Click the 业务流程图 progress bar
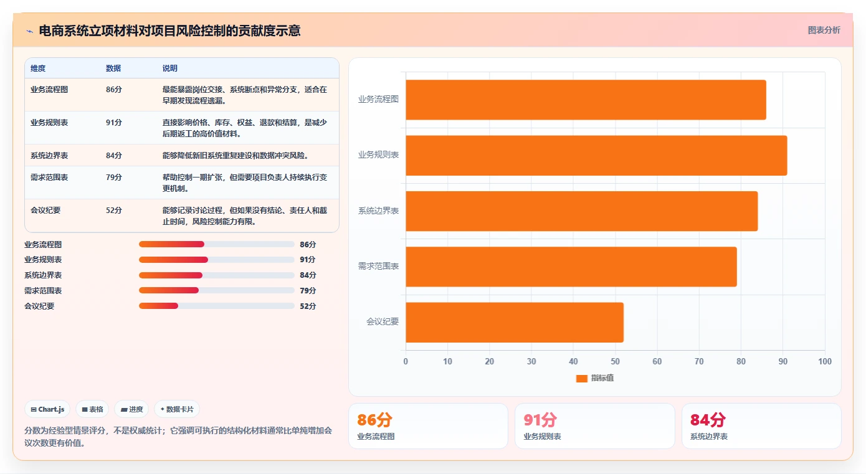Viewport: 866px width, 474px height. [216, 244]
